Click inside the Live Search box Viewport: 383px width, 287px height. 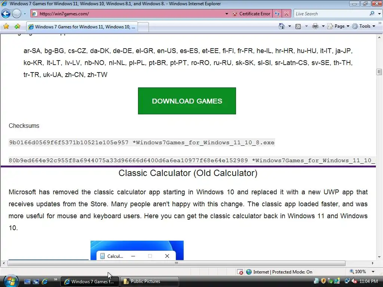click(x=331, y=14)
